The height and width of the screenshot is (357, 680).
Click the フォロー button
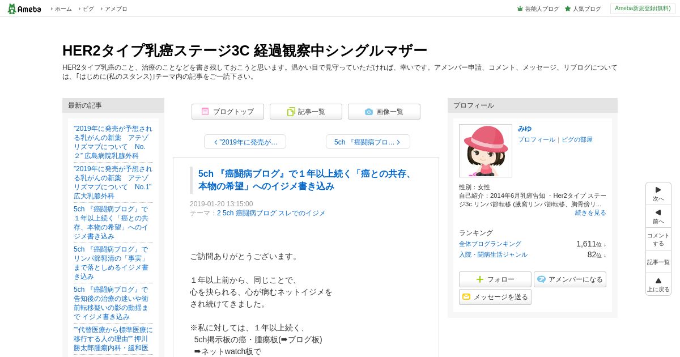coord(495,279)
